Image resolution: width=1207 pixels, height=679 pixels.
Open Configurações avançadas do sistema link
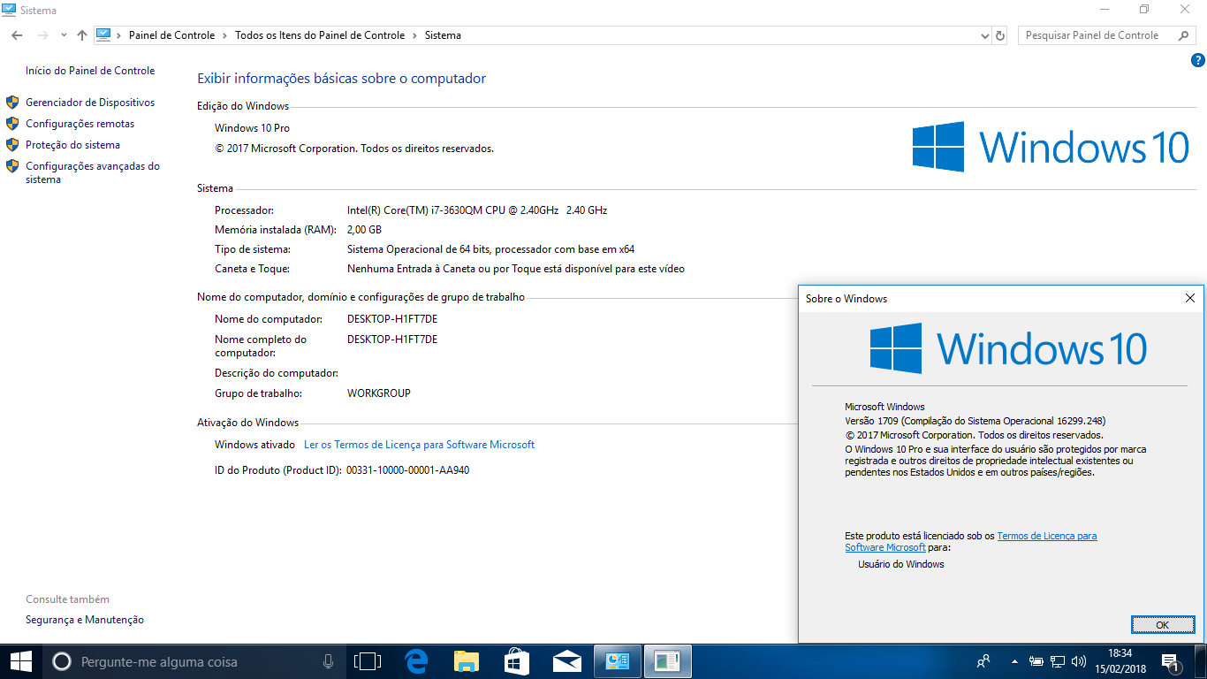point(93,172)
